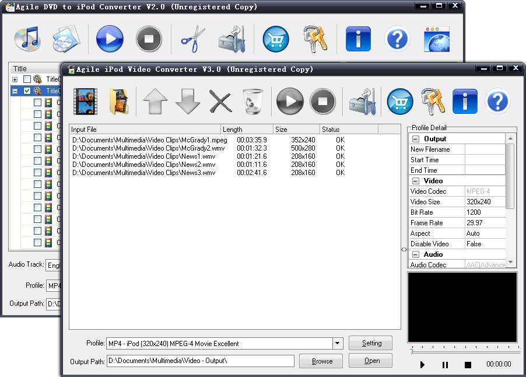Select the scissors trim tool
The width and height of the screenshot is (526, 377).
coord(193,39)
